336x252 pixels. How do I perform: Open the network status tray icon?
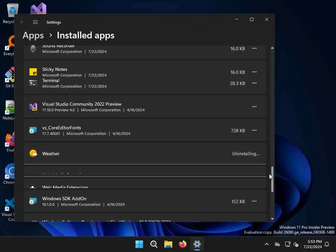coord(287,244)
